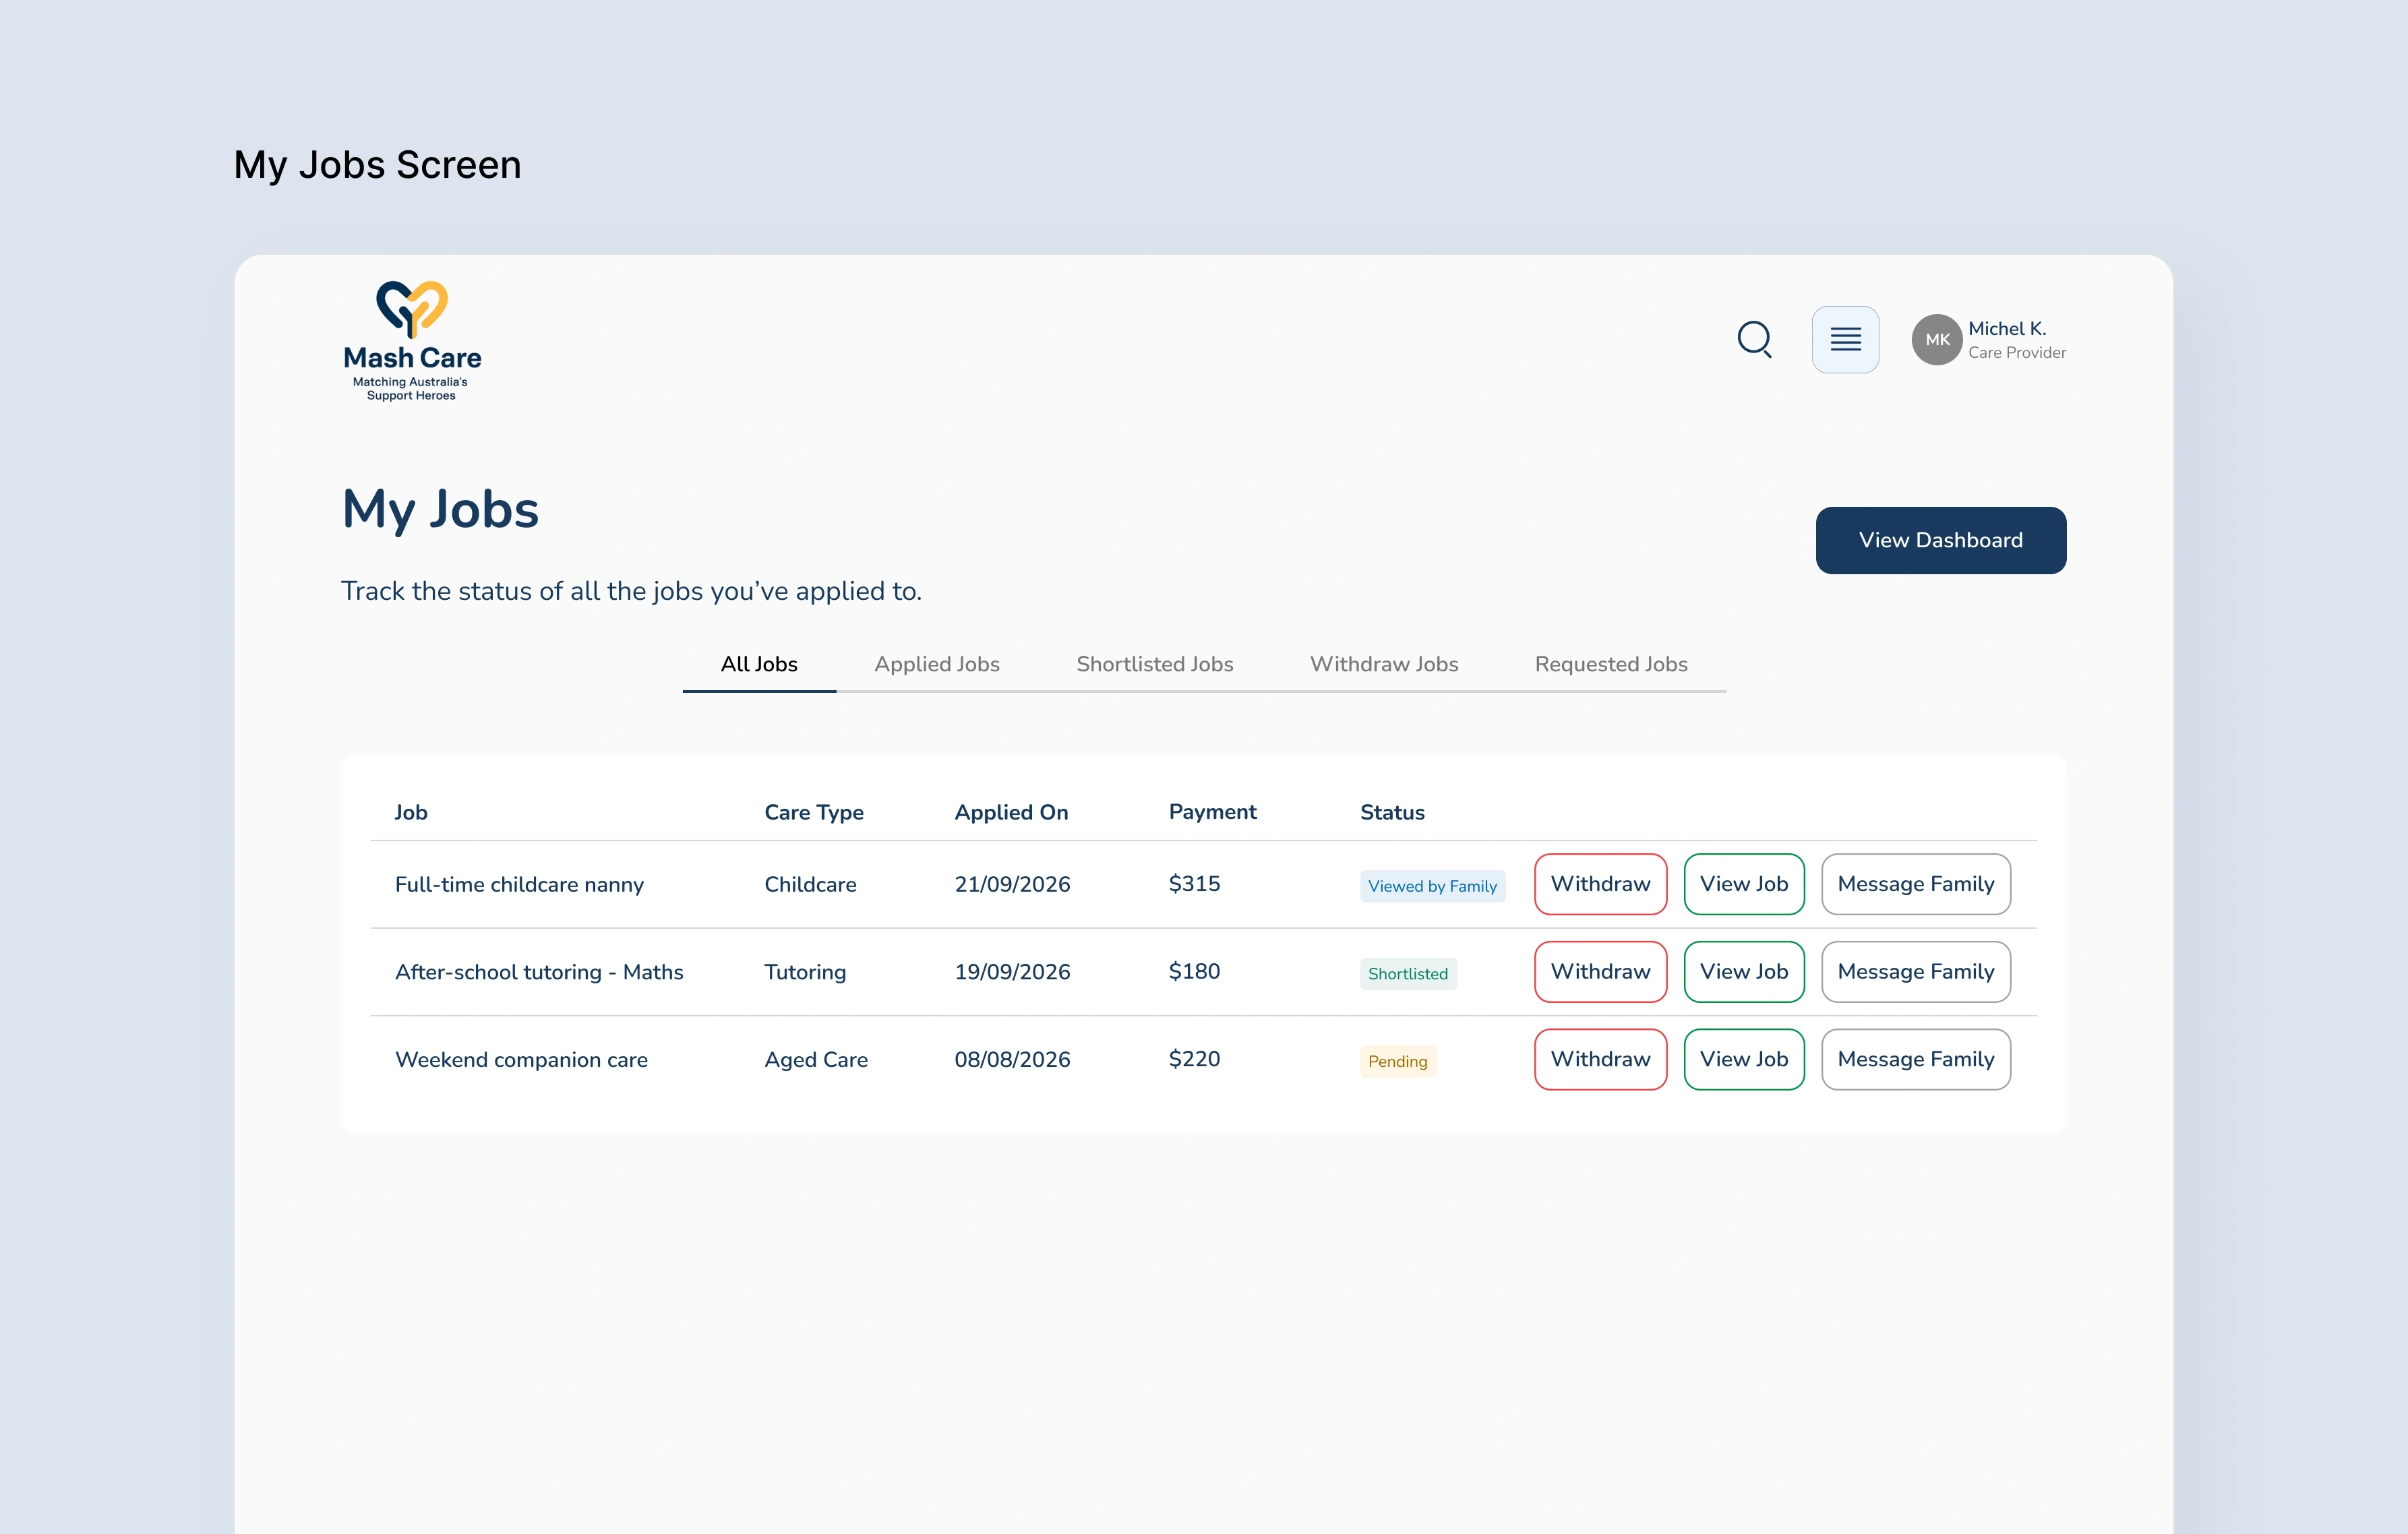
Task: Click the Applied On column header
Action: tap(1011, 812)
